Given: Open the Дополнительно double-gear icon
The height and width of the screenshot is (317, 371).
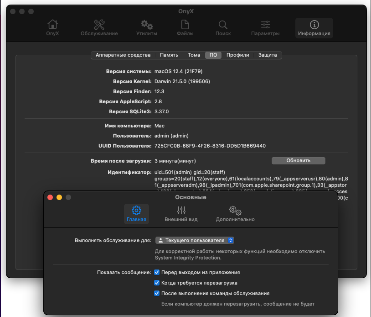Looking at the screenshot, I should pos(235,214).
